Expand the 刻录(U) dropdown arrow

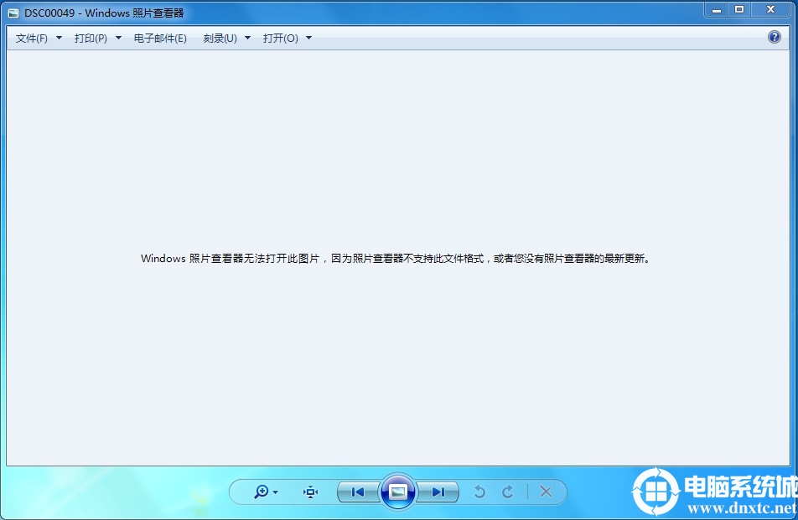click(x=248, y=38)
